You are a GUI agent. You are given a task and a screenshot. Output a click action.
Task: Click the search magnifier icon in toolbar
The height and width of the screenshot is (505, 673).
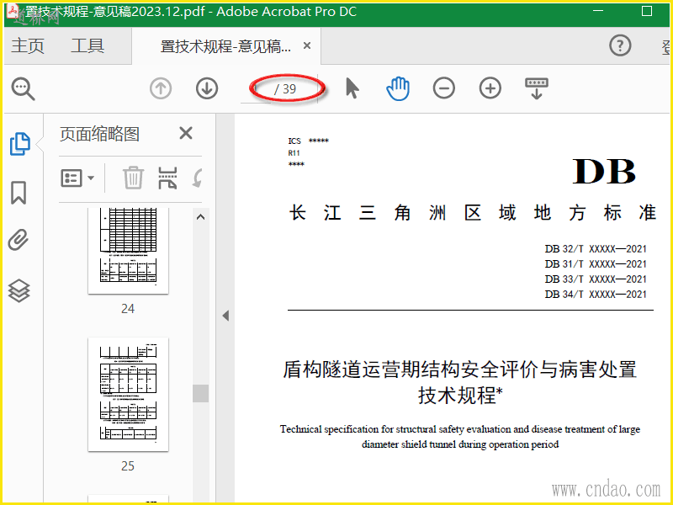coord(24,89)
